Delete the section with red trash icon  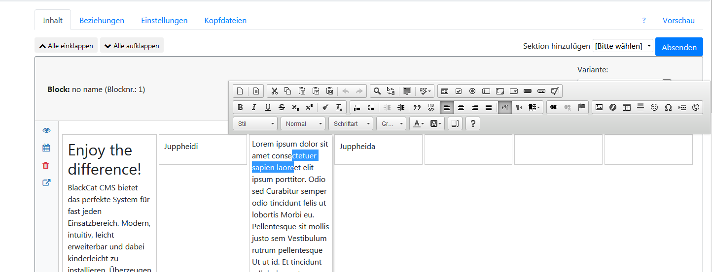pos(46,165)
